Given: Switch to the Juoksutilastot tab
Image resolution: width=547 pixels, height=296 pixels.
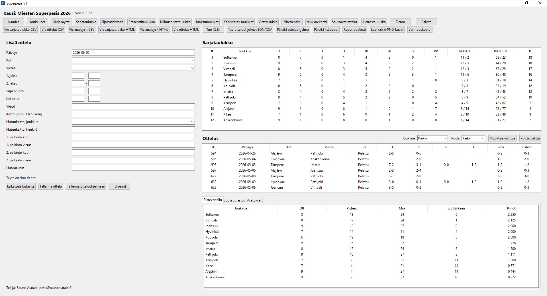Looking at the screenshot, I should point(234,200).
